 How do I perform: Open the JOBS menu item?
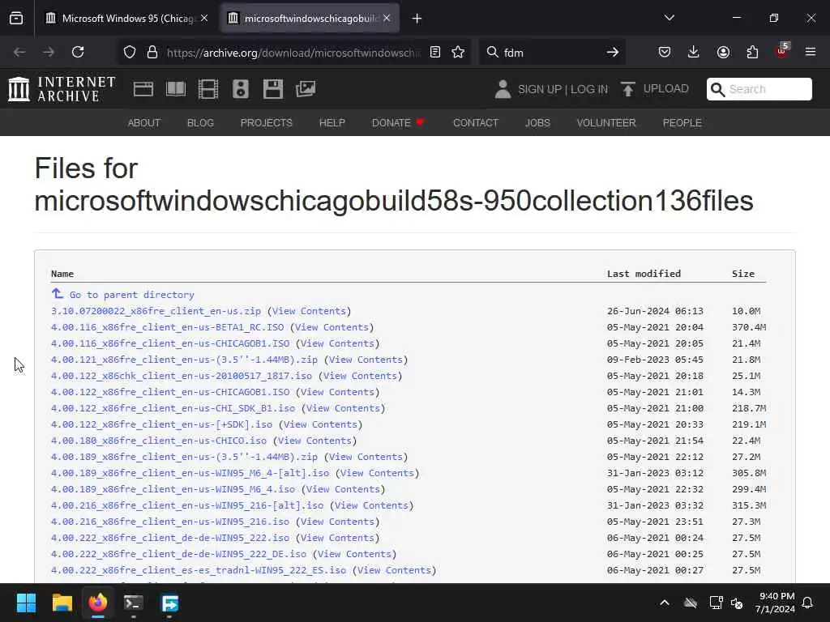[x=538, y=123]
